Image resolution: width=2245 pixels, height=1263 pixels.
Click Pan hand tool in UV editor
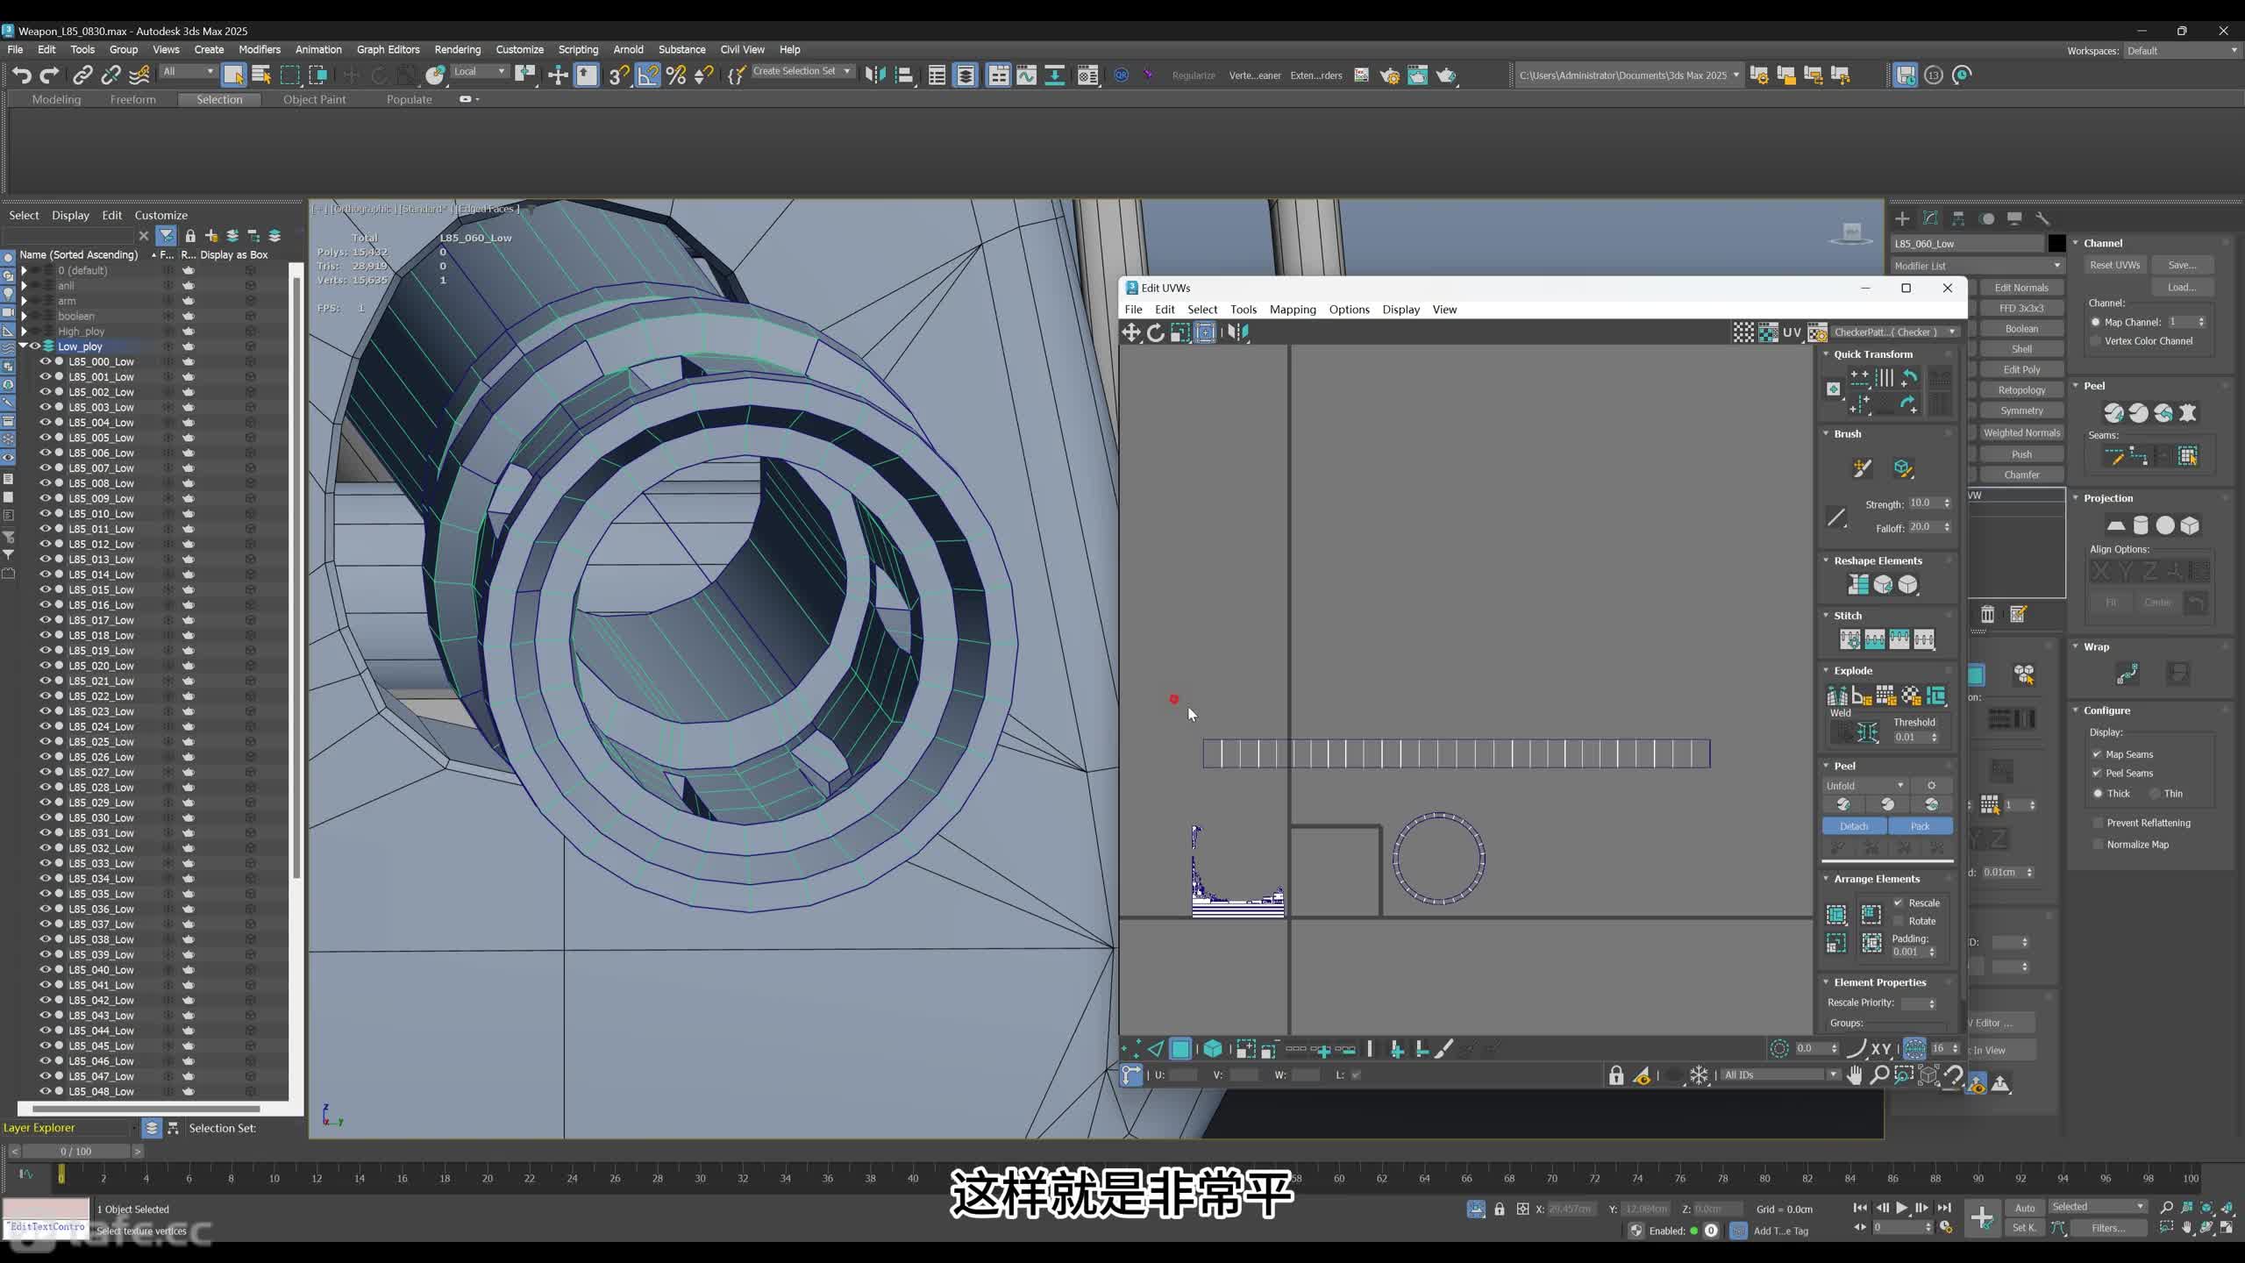[1854, 1075]
